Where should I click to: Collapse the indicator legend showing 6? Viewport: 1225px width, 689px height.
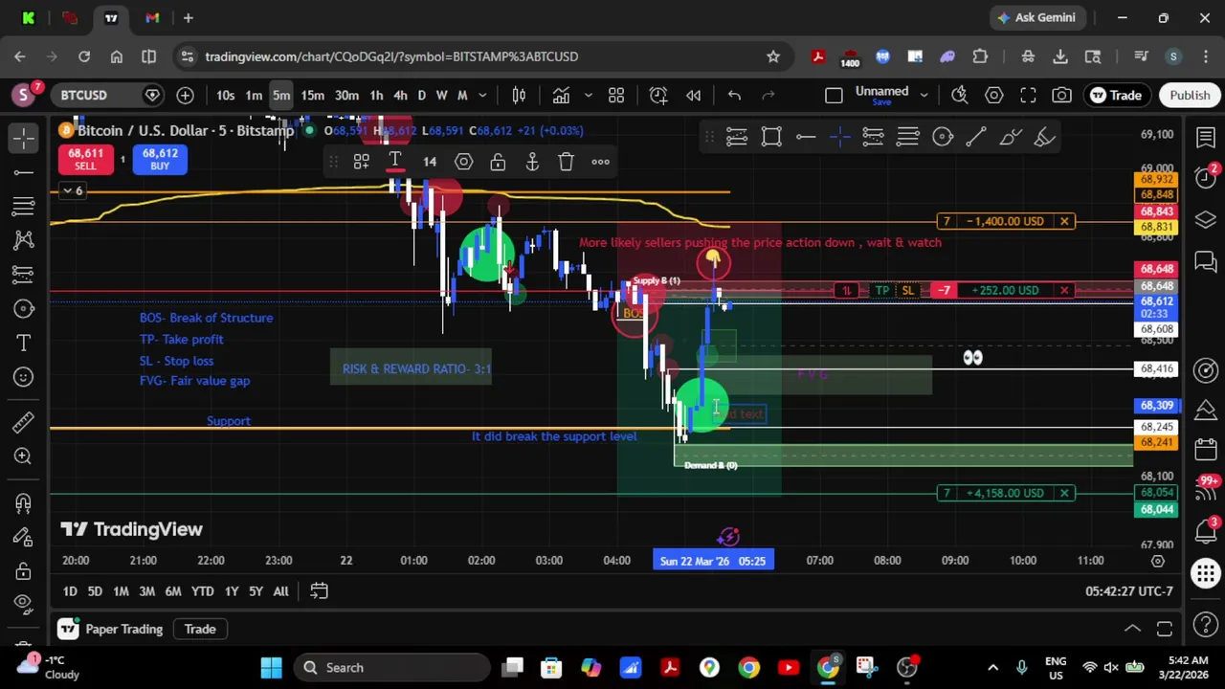[x=72, y=190]
